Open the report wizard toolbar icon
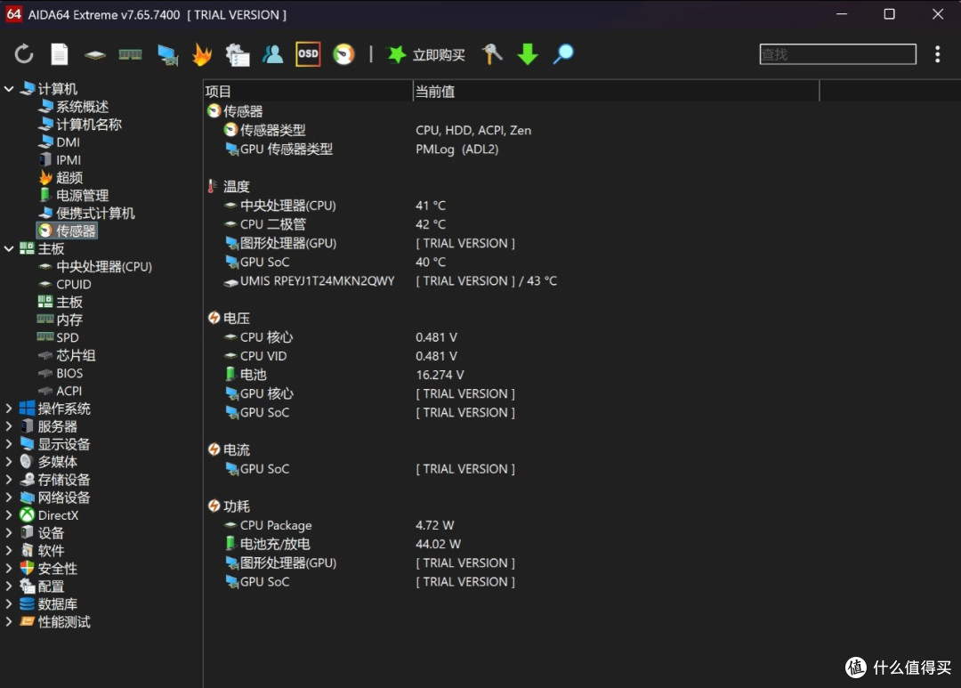This screenshot has width=961, height=688. click(x=238, y=54)
